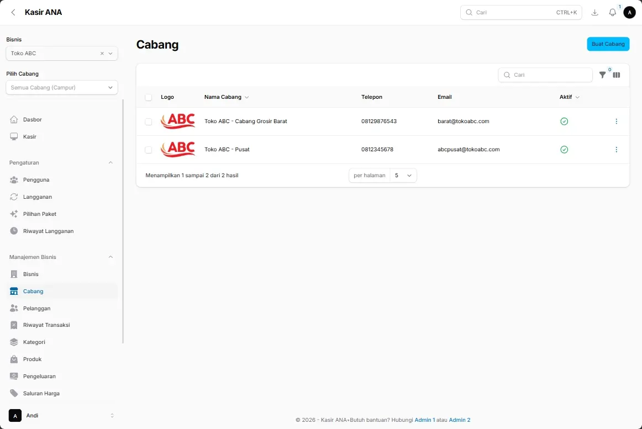Change the per halaman page size dropdown

point(403,175)
